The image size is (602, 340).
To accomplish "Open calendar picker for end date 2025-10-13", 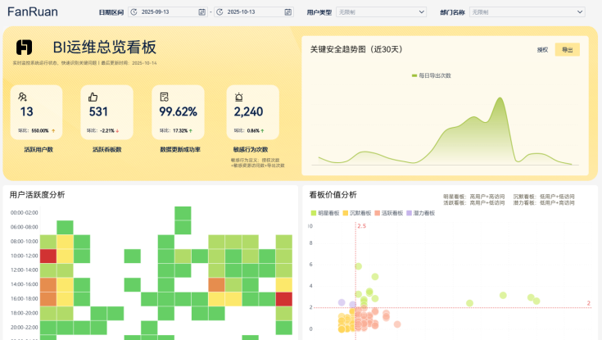I will pyautogui.click(x=287, y=12).
